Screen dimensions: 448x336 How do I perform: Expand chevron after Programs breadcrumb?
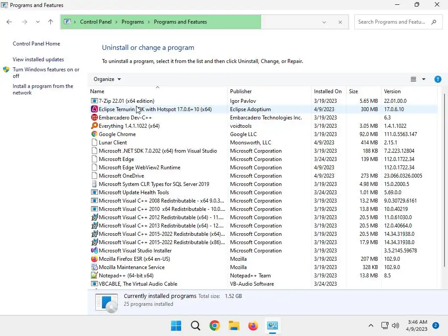click(x=149, y=22)
